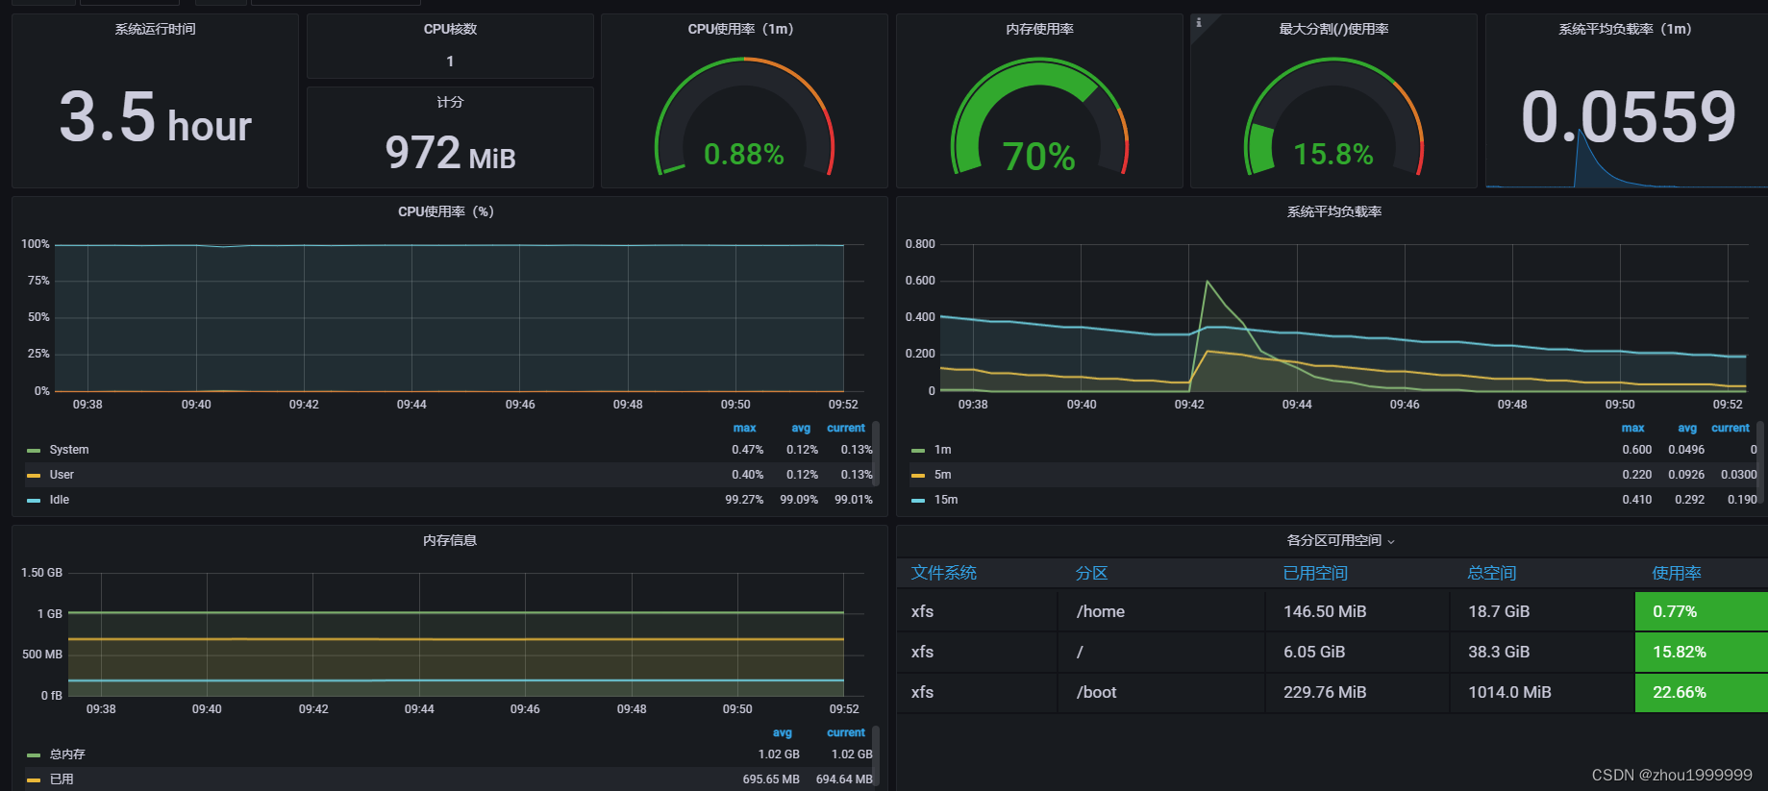Open the 最大分割(/)使用率 panel title menu
This screenshot has width=1768, height=791.
[1333, 29]
